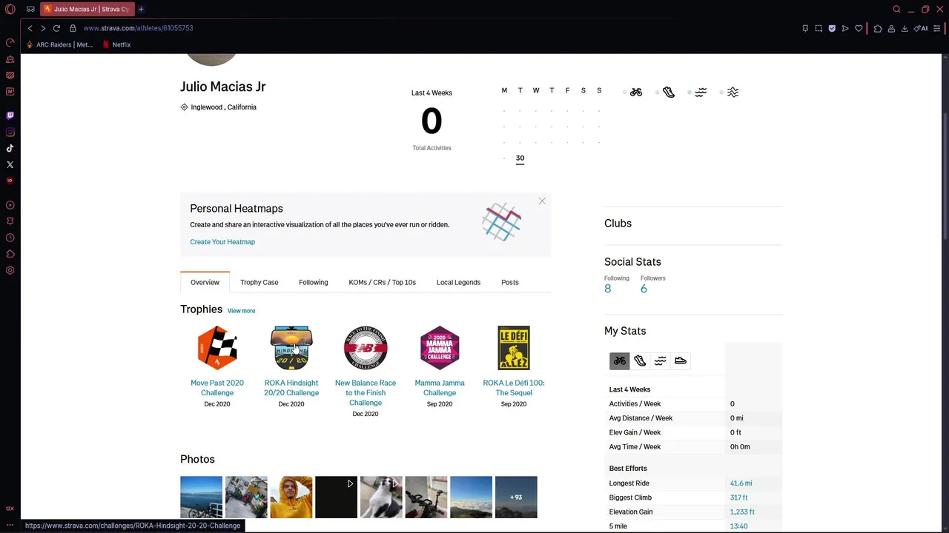Show swim stats in My Stats
The height and width of the screenshot is (533, 949).
(x=660, y=361)
